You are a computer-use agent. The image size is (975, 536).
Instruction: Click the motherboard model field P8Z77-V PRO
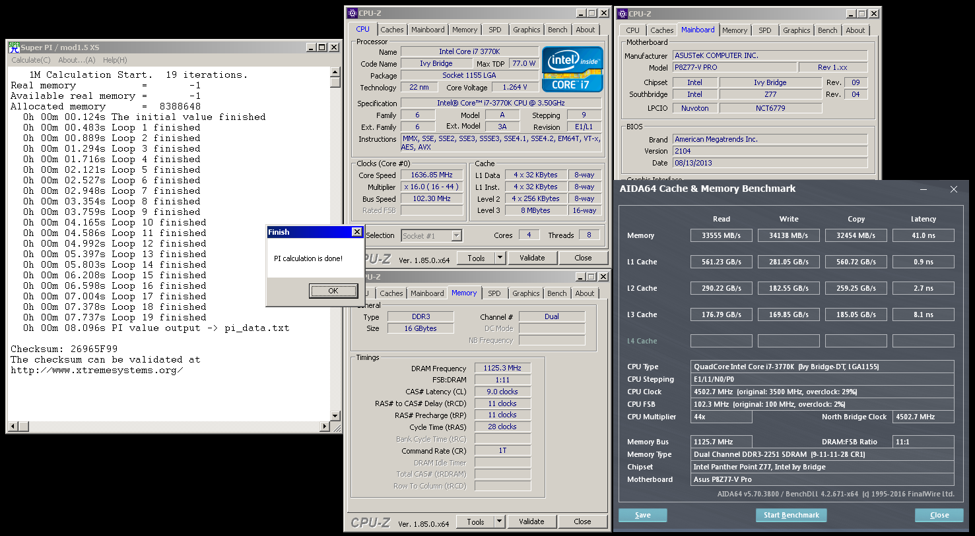[x=734, y=67]
